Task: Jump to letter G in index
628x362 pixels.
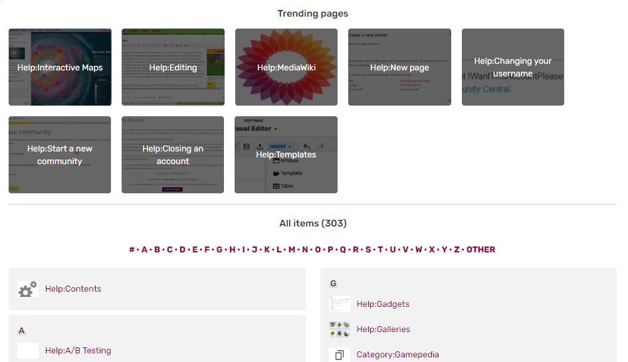Action: [219, 250]
